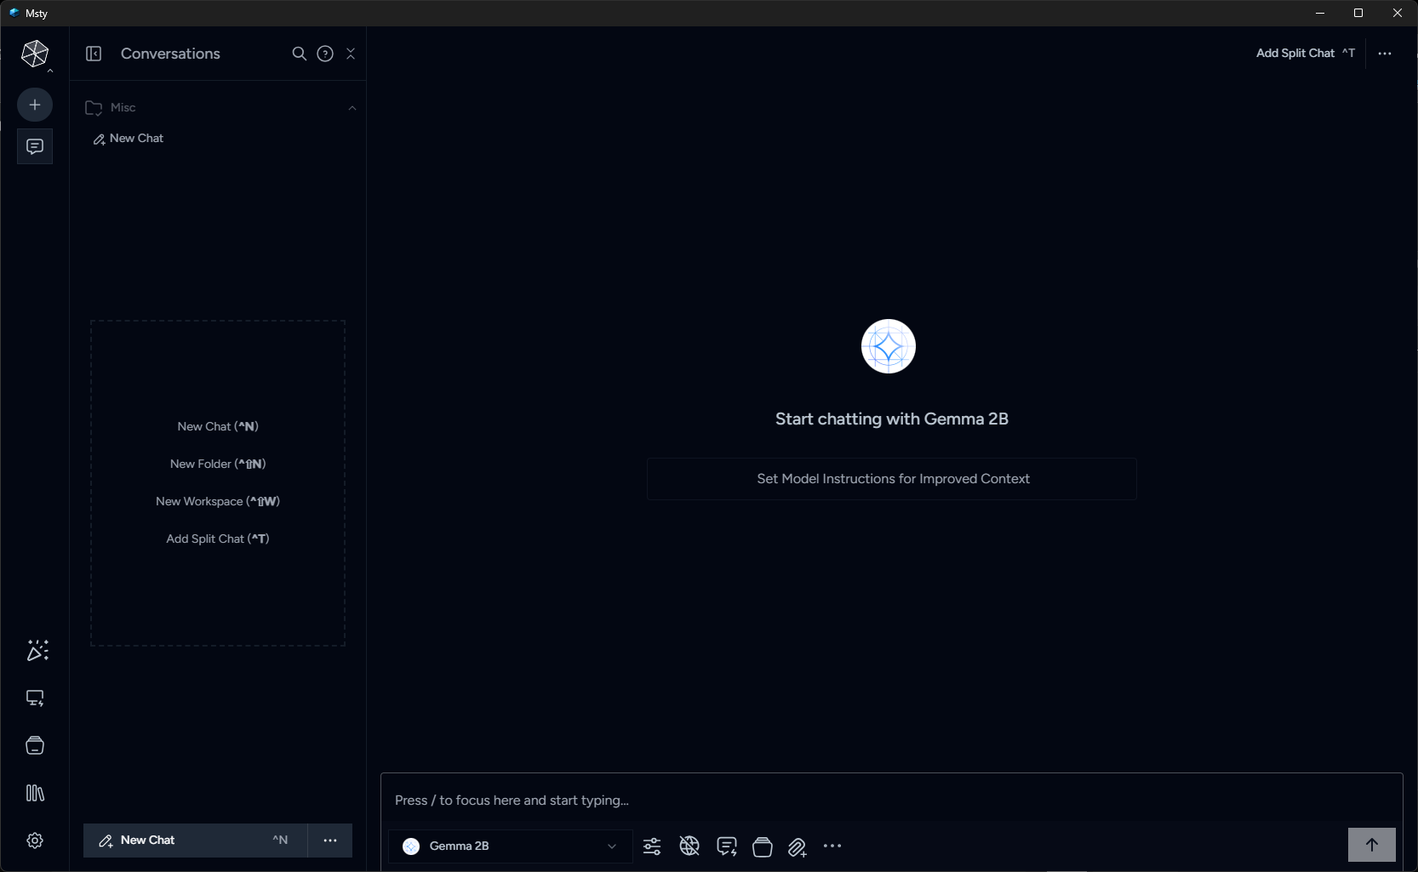Open the Gemma 2B model dropdown
Image resolution: width=1418 pixels, height=872 pixels.
pyautogui.click(x=511, y=846)
